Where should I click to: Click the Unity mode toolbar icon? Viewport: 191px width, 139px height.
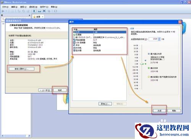[x=49, y=11]
